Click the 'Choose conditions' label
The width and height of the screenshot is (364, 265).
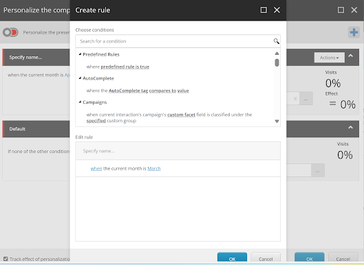coord(94,30)
